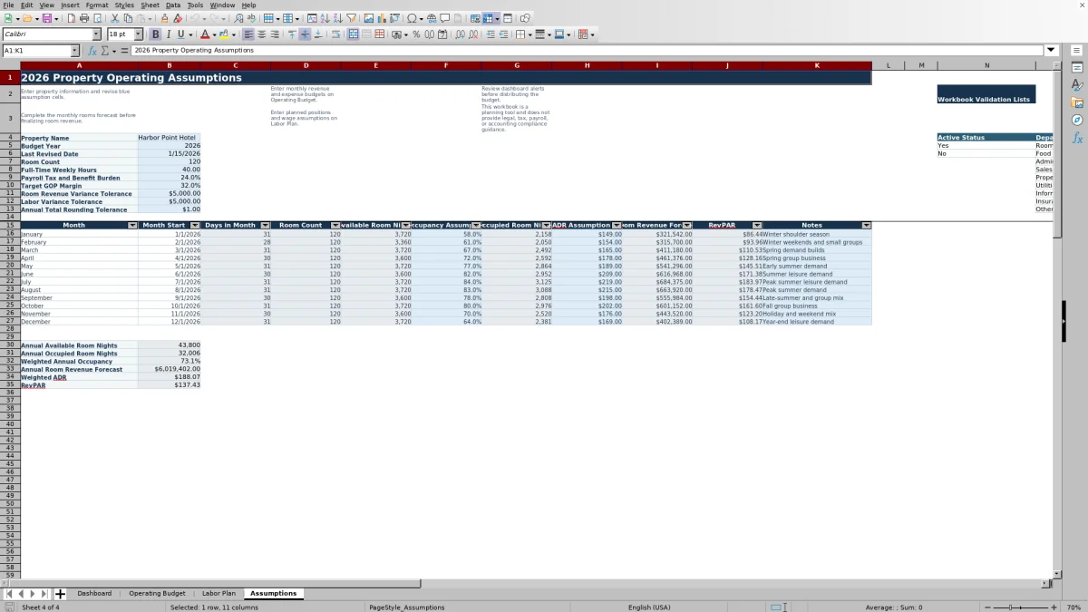
Task: Open the sidebar Styles panel icon
Action: pos(1077,85)
